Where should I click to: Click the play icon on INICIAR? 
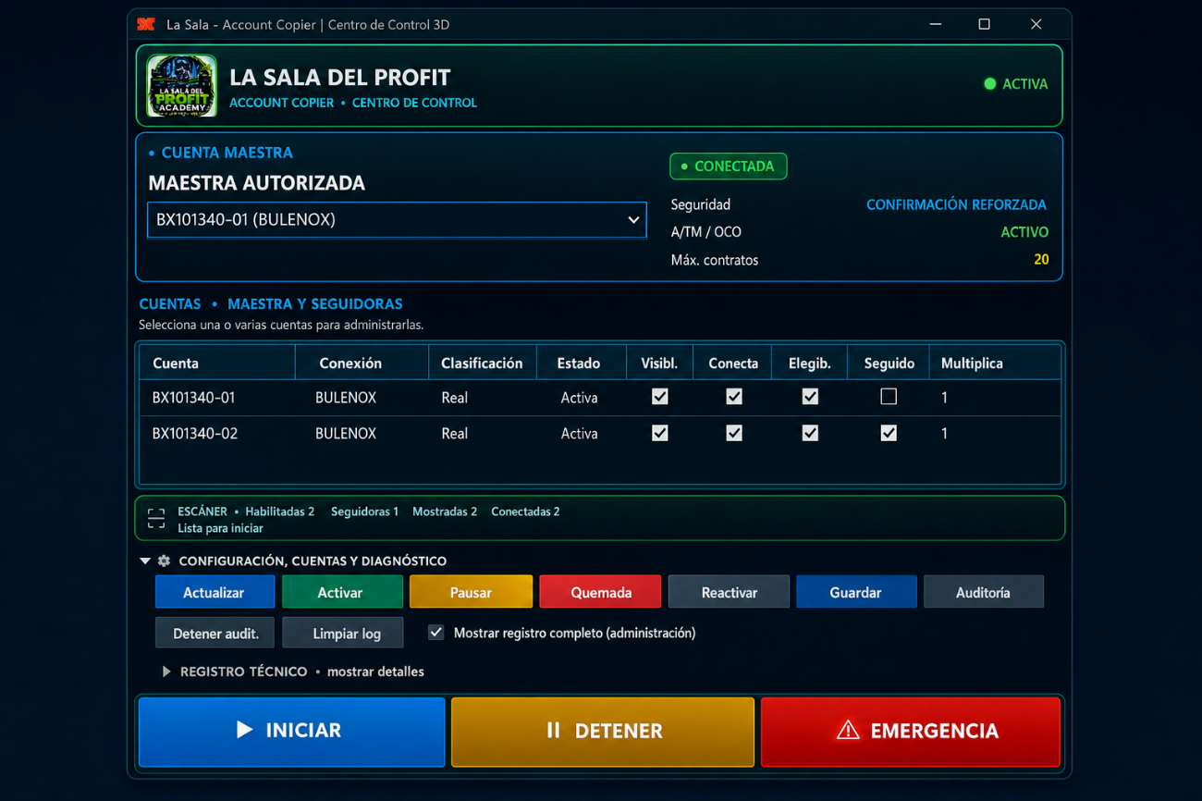pyautogui.click(x=244, y=730)
